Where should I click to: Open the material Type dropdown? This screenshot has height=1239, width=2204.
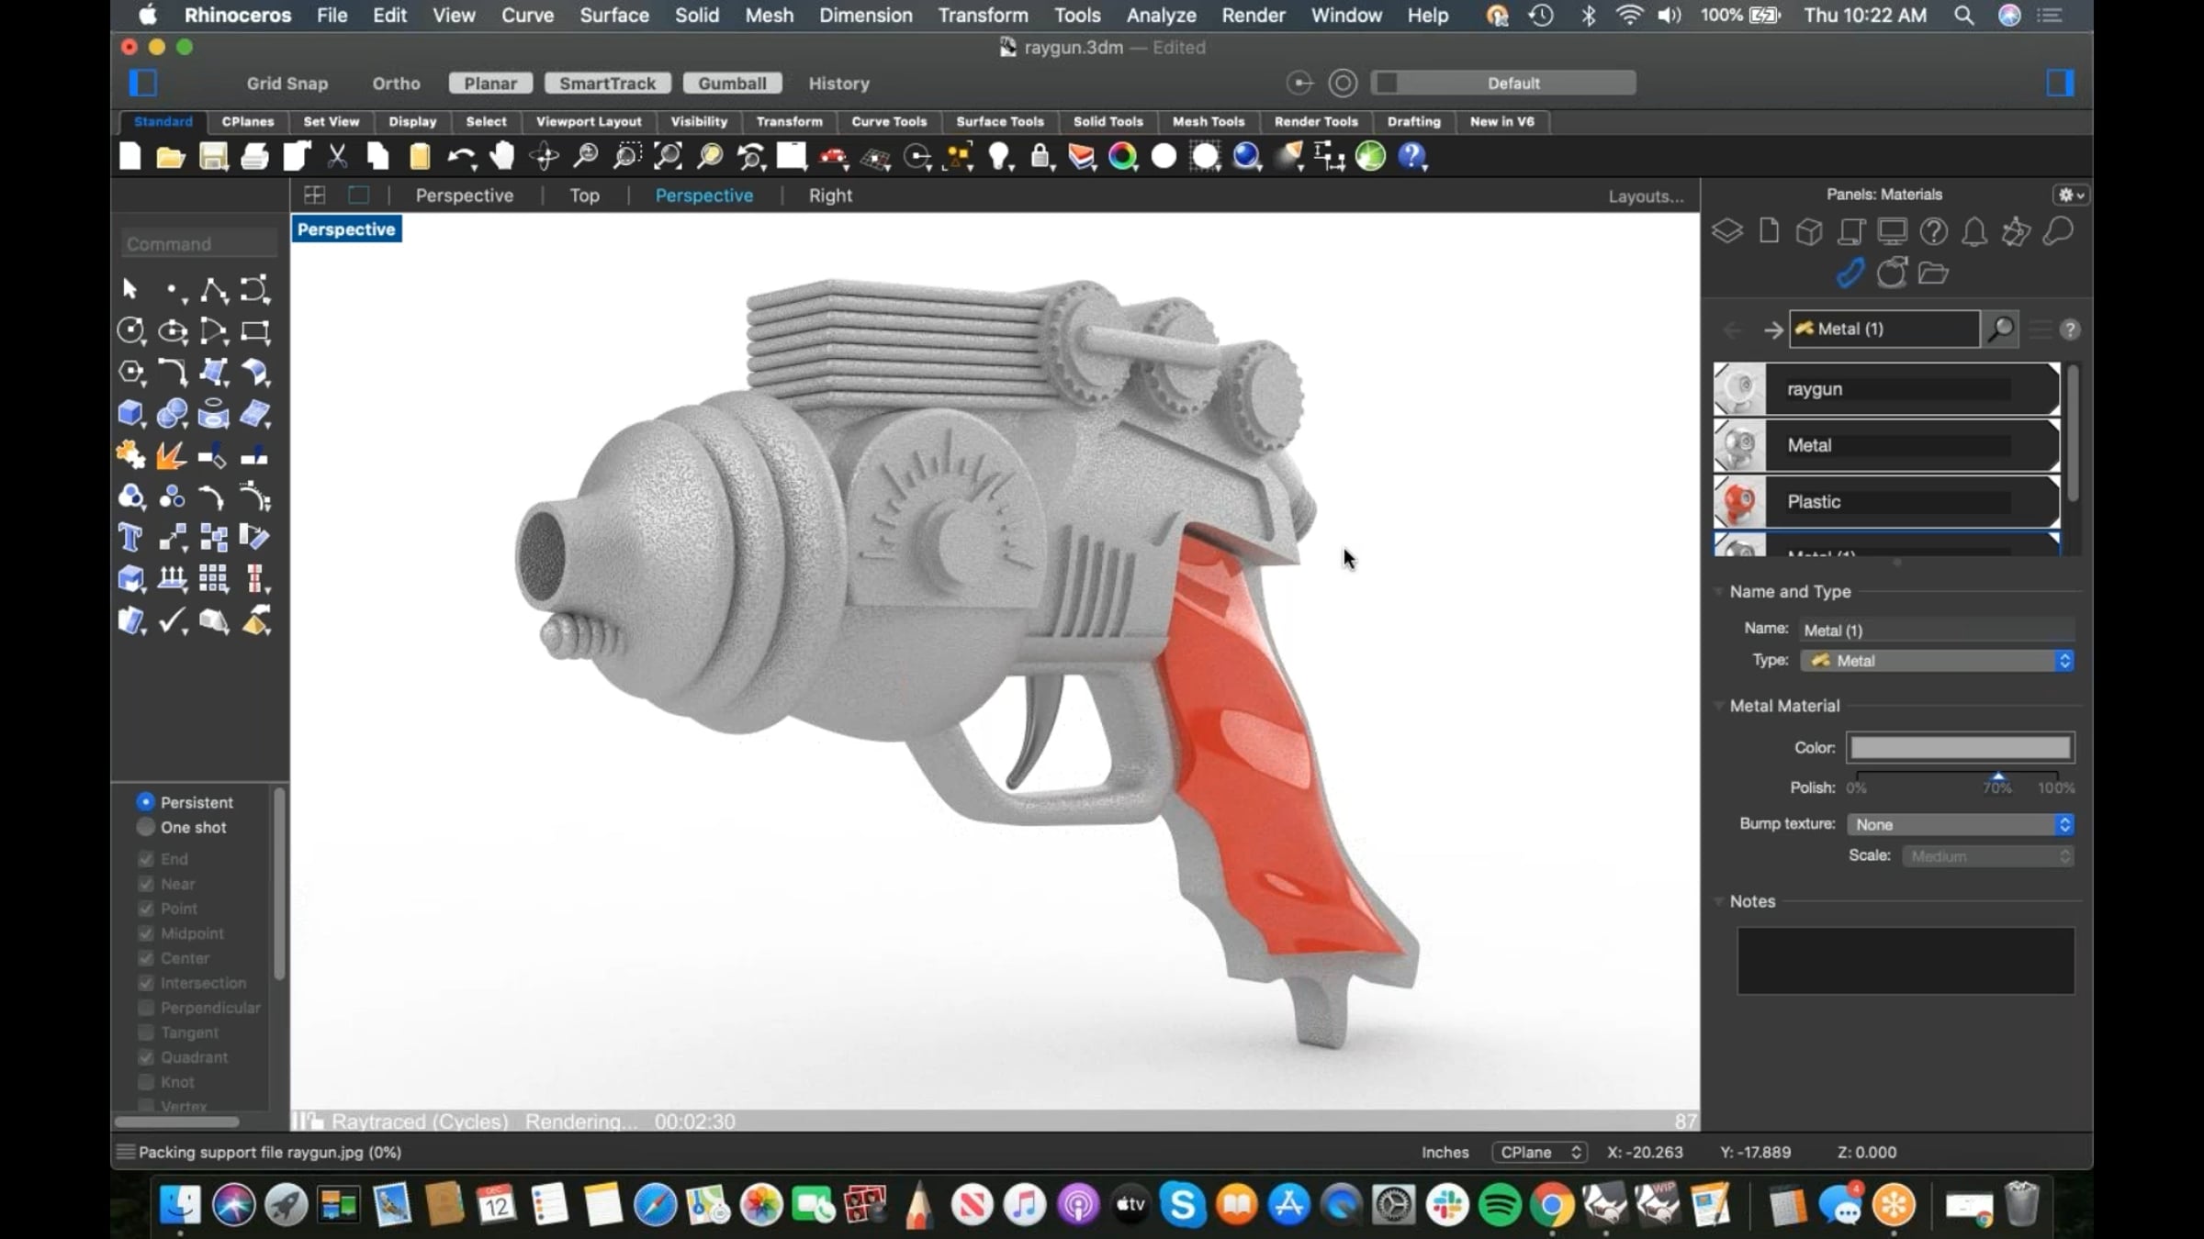click(x=1937, y=661)
